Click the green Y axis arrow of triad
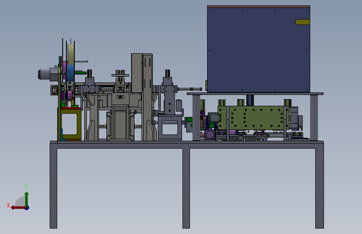This screenshot has height=234, width=362. click(27, 199)
